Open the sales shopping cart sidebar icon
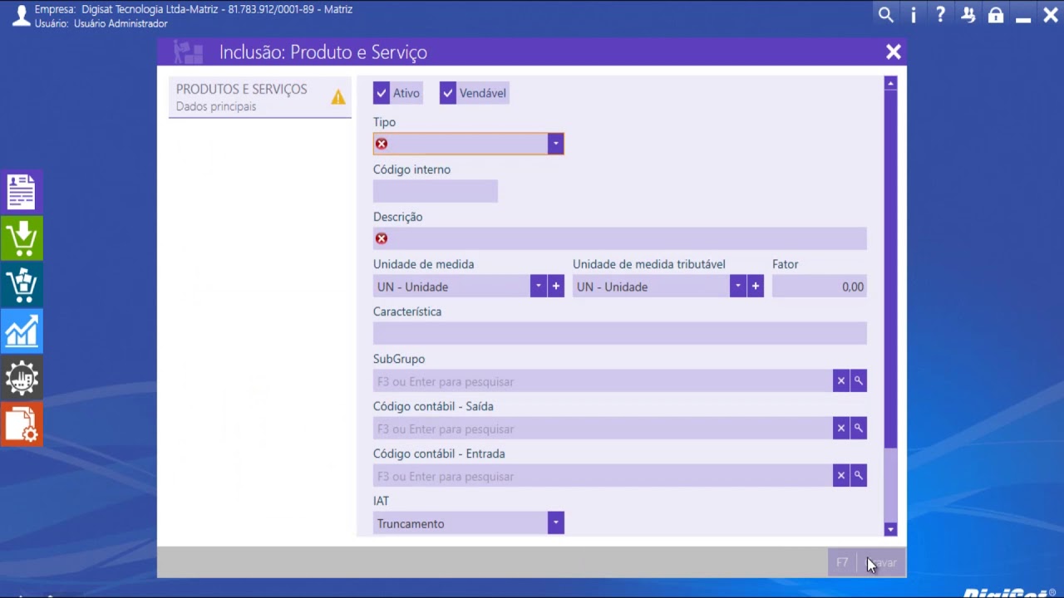This screenshot has height=598, width=1064. tap(22, 286)
